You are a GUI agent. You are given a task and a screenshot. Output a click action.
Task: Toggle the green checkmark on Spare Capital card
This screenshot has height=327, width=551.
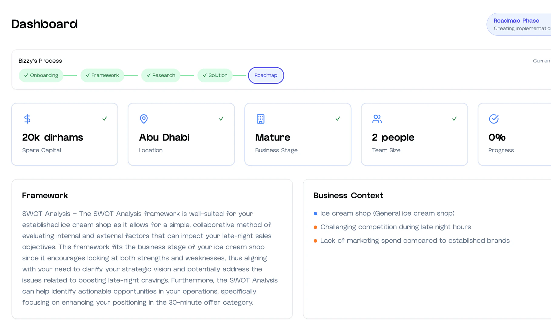tap(105, 118)
